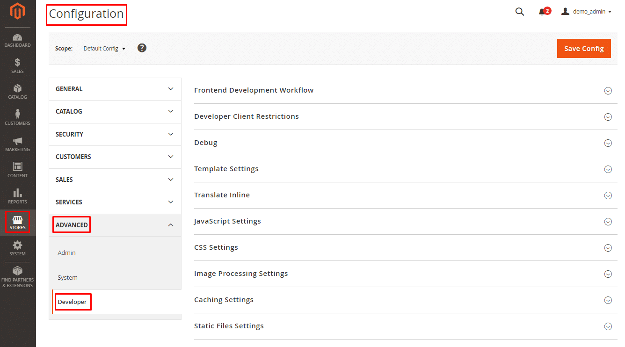Expand the General config tab
The width and height of the screenshot is (625, 347).
115,89
